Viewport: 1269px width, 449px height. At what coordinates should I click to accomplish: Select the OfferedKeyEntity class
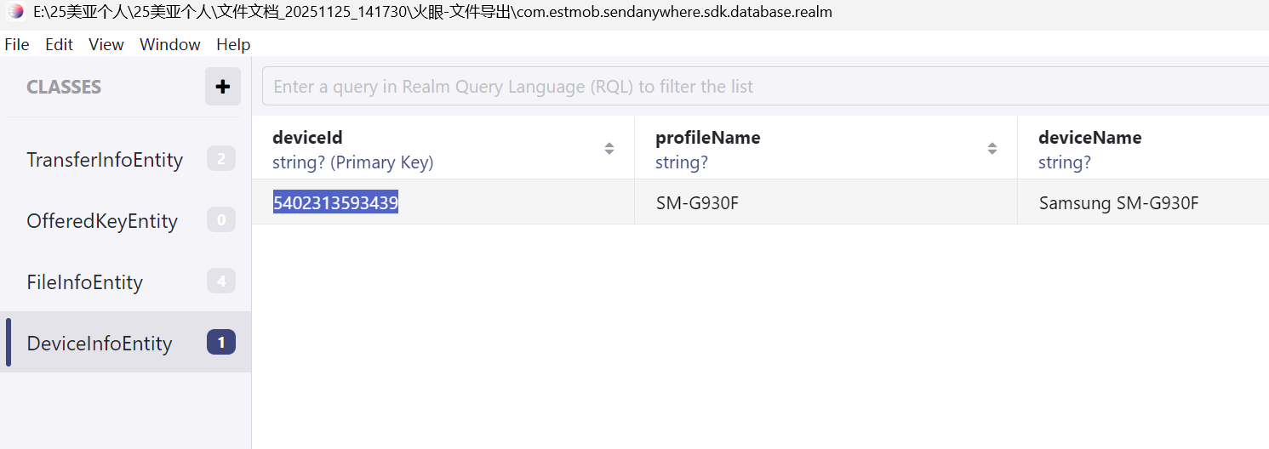pyautogui.click(x=102, y=221)
